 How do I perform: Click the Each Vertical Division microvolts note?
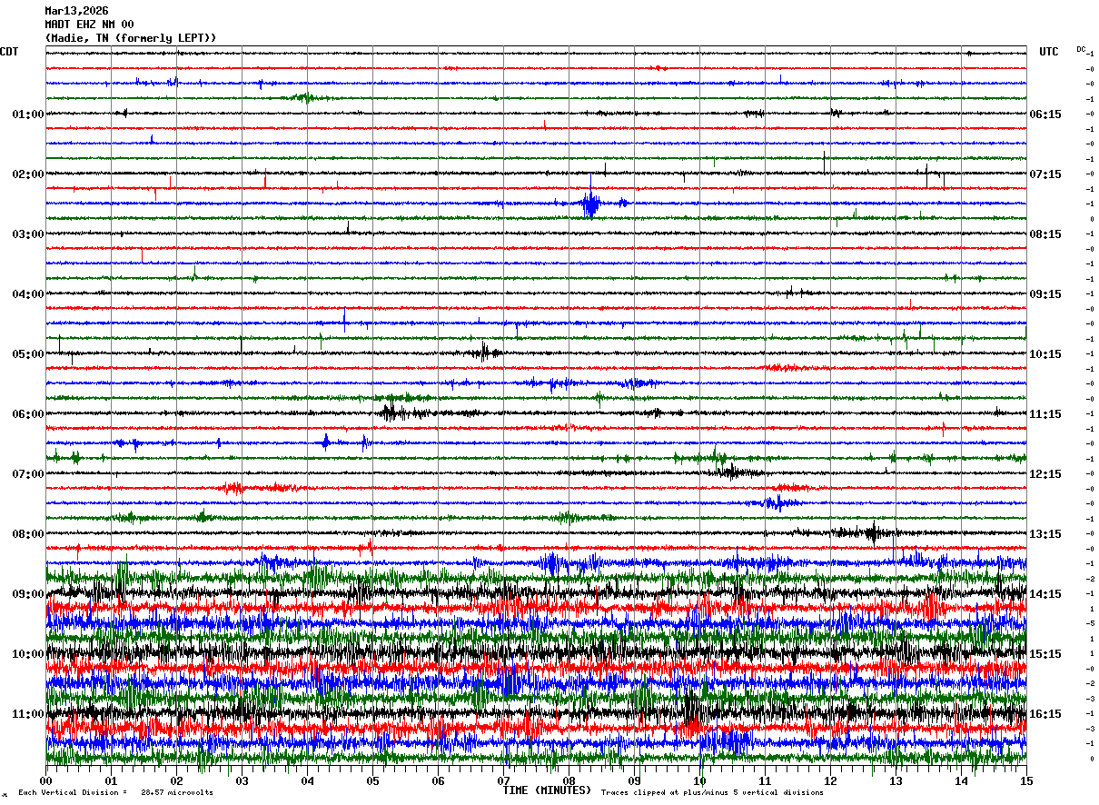click(115, 792)
